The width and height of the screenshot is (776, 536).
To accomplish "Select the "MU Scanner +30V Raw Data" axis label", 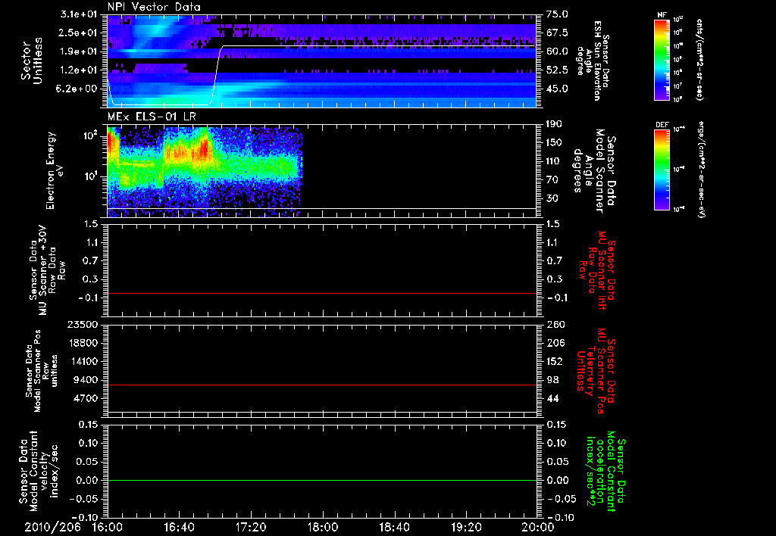I will 48,270.
